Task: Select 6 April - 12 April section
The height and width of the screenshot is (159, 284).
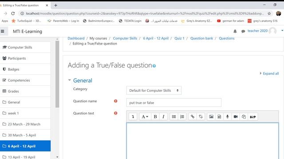Action: [25, 146]
